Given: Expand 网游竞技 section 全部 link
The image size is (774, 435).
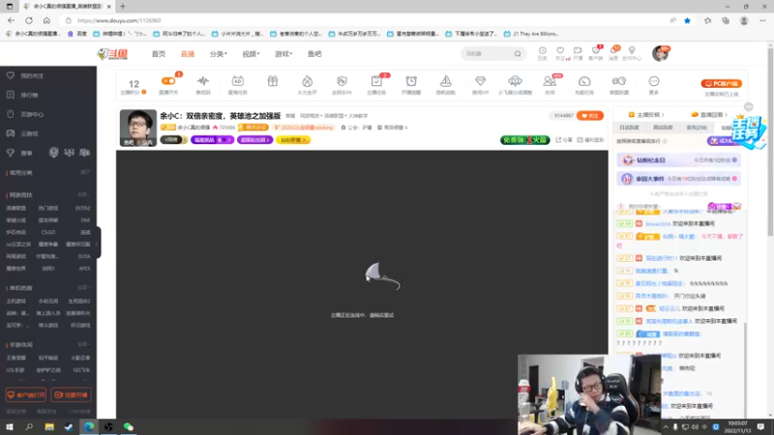Looking at the screenshot, I should click(84, 195).
